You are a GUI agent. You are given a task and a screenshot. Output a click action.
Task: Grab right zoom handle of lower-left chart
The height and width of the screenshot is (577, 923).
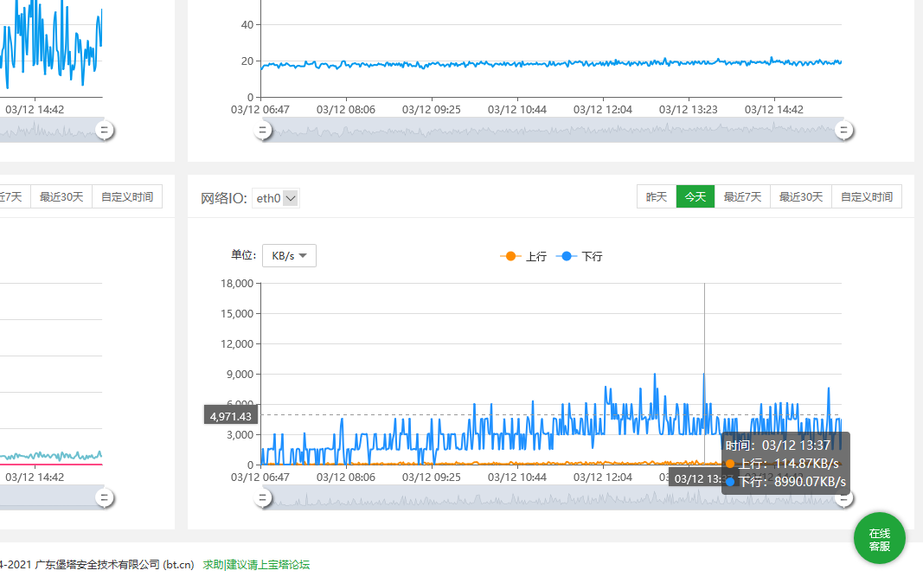coord(104,498)
